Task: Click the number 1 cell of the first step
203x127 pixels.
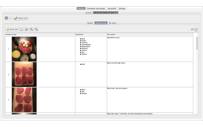Action: click(9, 49)
